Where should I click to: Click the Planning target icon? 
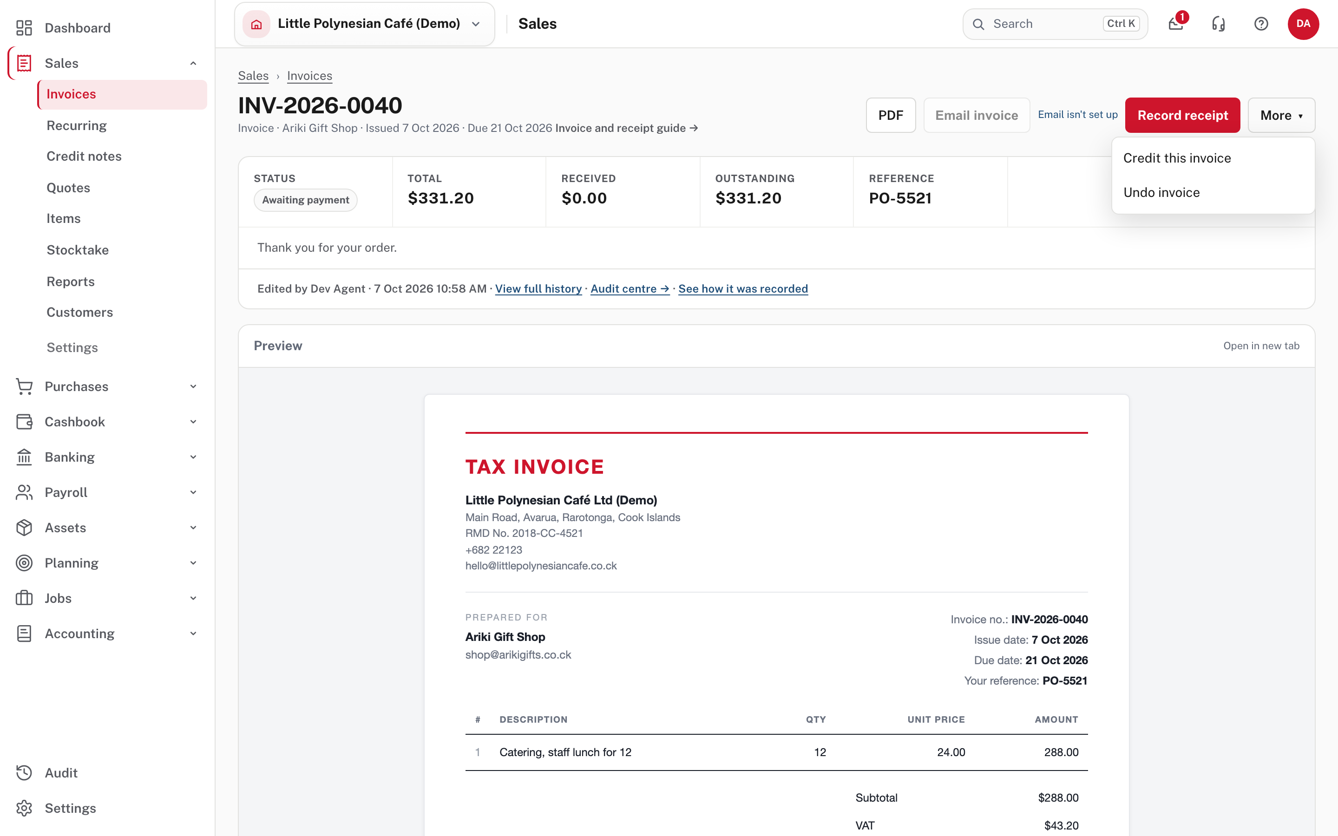point(24,563)
